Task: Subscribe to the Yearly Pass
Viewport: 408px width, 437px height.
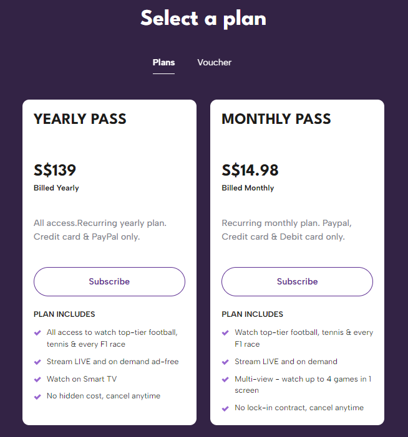Action: pyautogui.click(x=109, y=281)
